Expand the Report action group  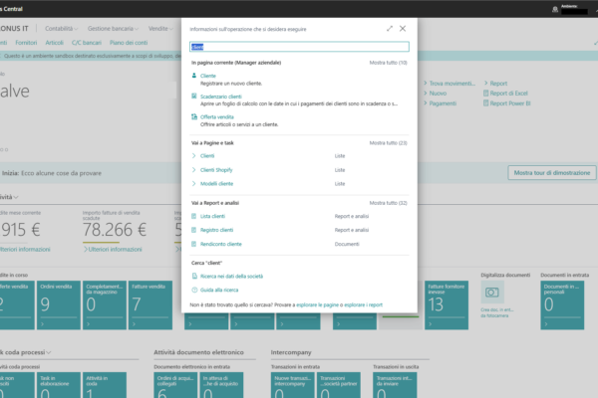point(495,83)
